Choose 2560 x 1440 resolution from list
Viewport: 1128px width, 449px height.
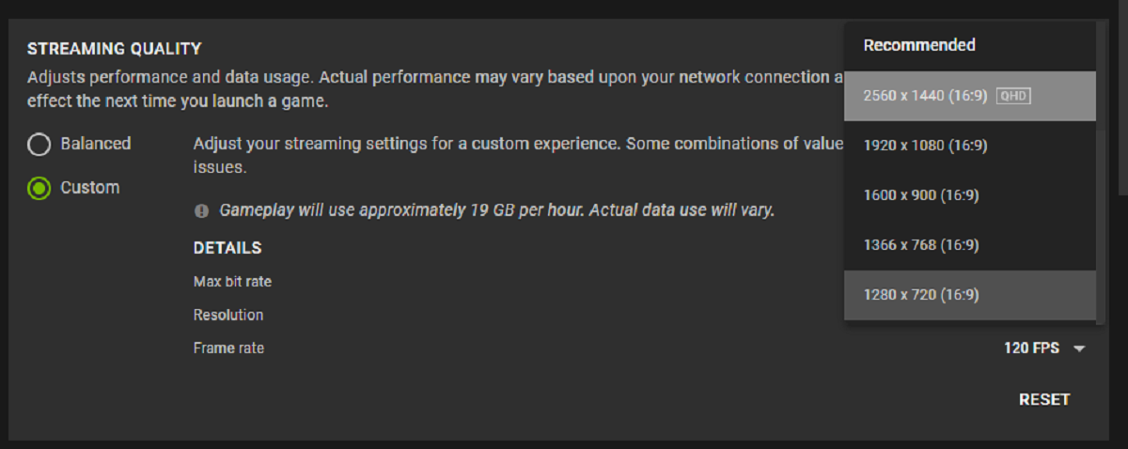[x=925, y=96]
